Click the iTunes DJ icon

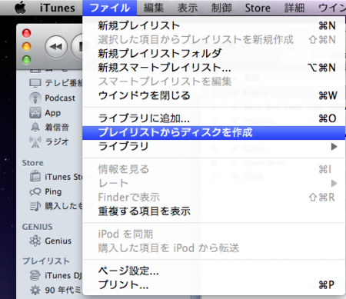[x=35, y=275]
